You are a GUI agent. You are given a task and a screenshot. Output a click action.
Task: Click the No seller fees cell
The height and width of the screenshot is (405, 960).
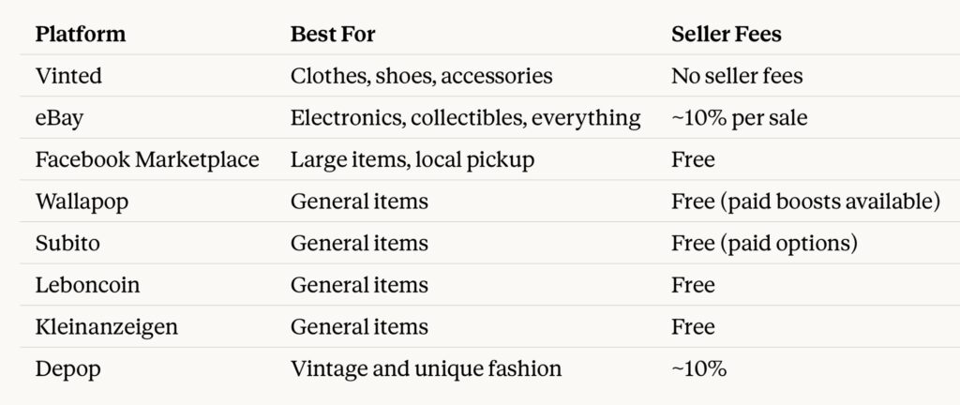pyautogui.click(x=737, y=76)
